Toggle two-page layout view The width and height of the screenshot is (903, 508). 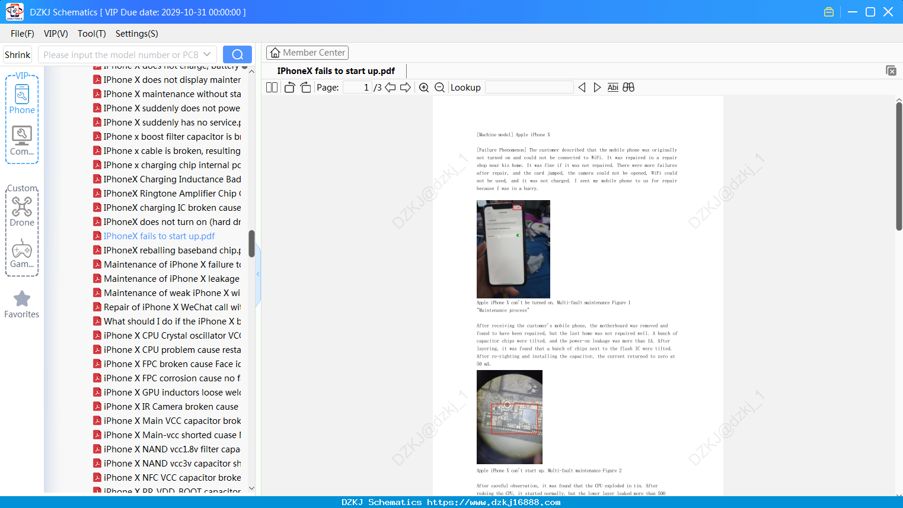click(272, 88)
